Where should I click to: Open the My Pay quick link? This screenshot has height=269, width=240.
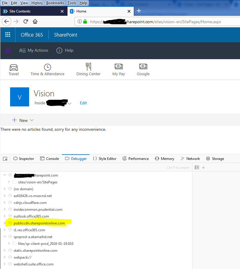pos(118,67)
